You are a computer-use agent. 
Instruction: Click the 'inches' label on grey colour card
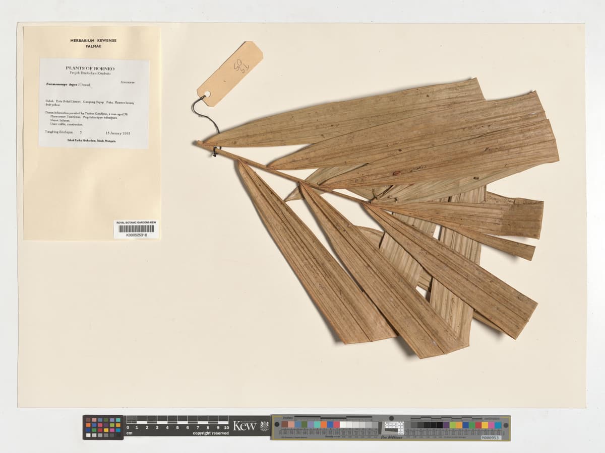pos(288,417)
